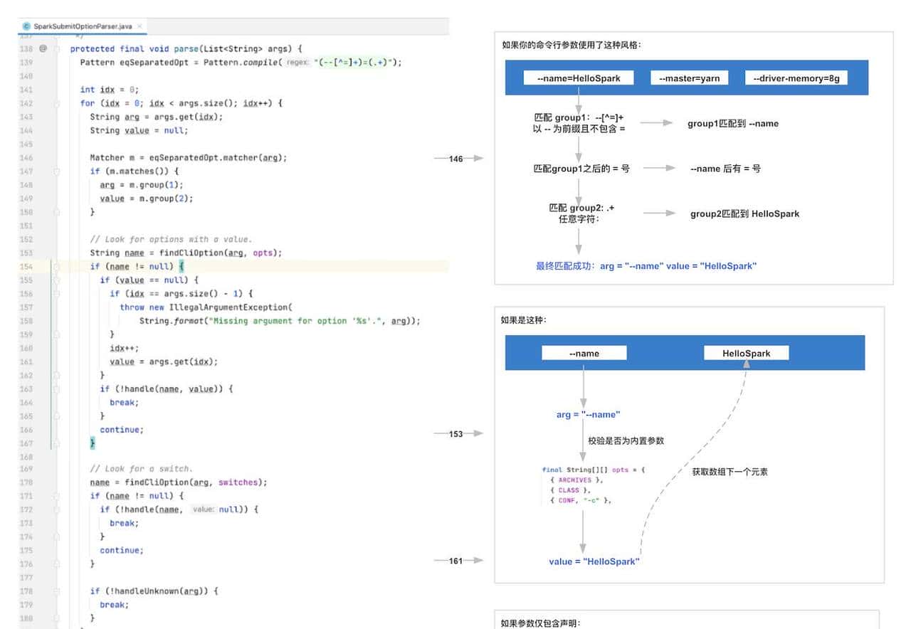Collapse the for loop fold marker at line 142
Viewport: 911px width, 629px height.
click(x=56, y=103)
